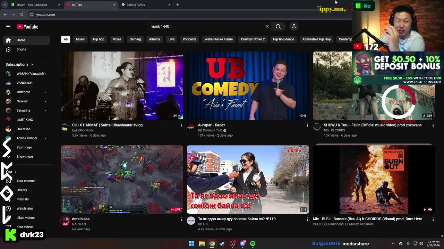This screenshot has height=249, width=444.
Task: Open dota bulaa live stream thumbnail
Action: pyautogui.click(x=122, y=179)
